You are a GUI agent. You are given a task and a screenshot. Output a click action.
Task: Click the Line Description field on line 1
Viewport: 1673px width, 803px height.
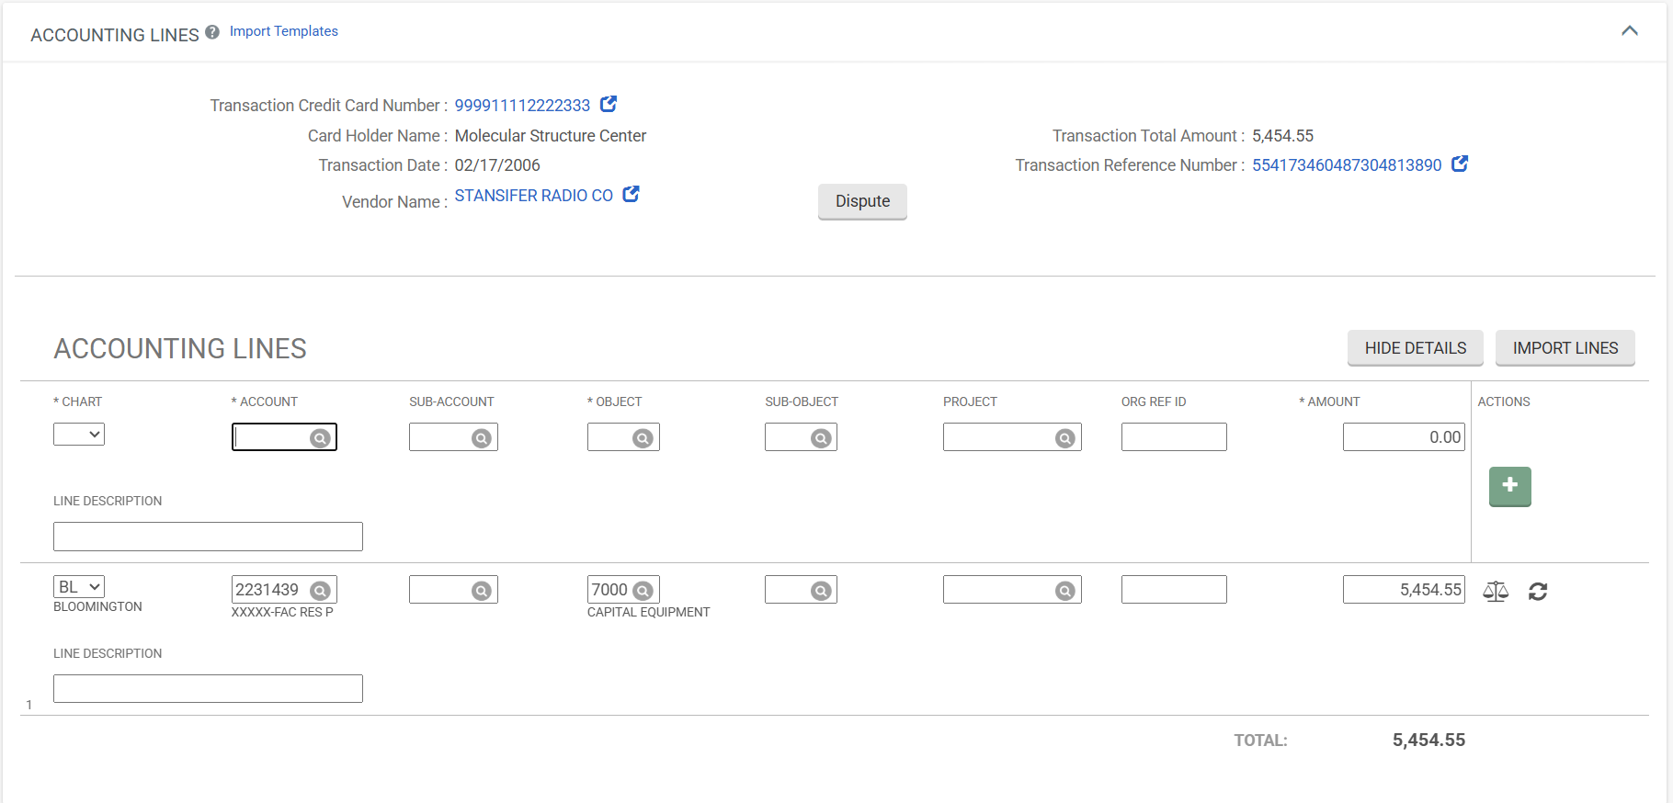(208, 688)
